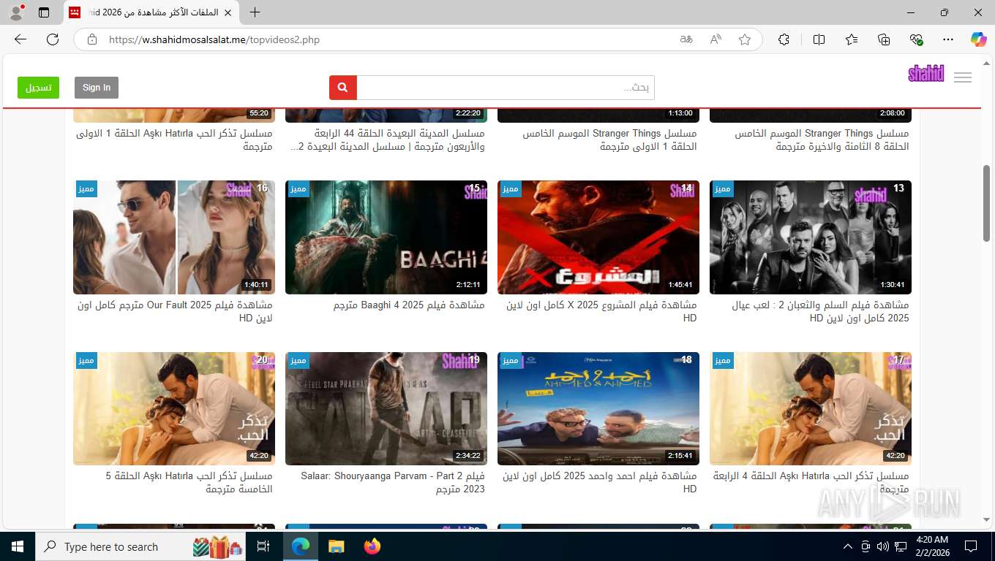Open the notification center icon

pyautogui.click(x=971, y=546)
